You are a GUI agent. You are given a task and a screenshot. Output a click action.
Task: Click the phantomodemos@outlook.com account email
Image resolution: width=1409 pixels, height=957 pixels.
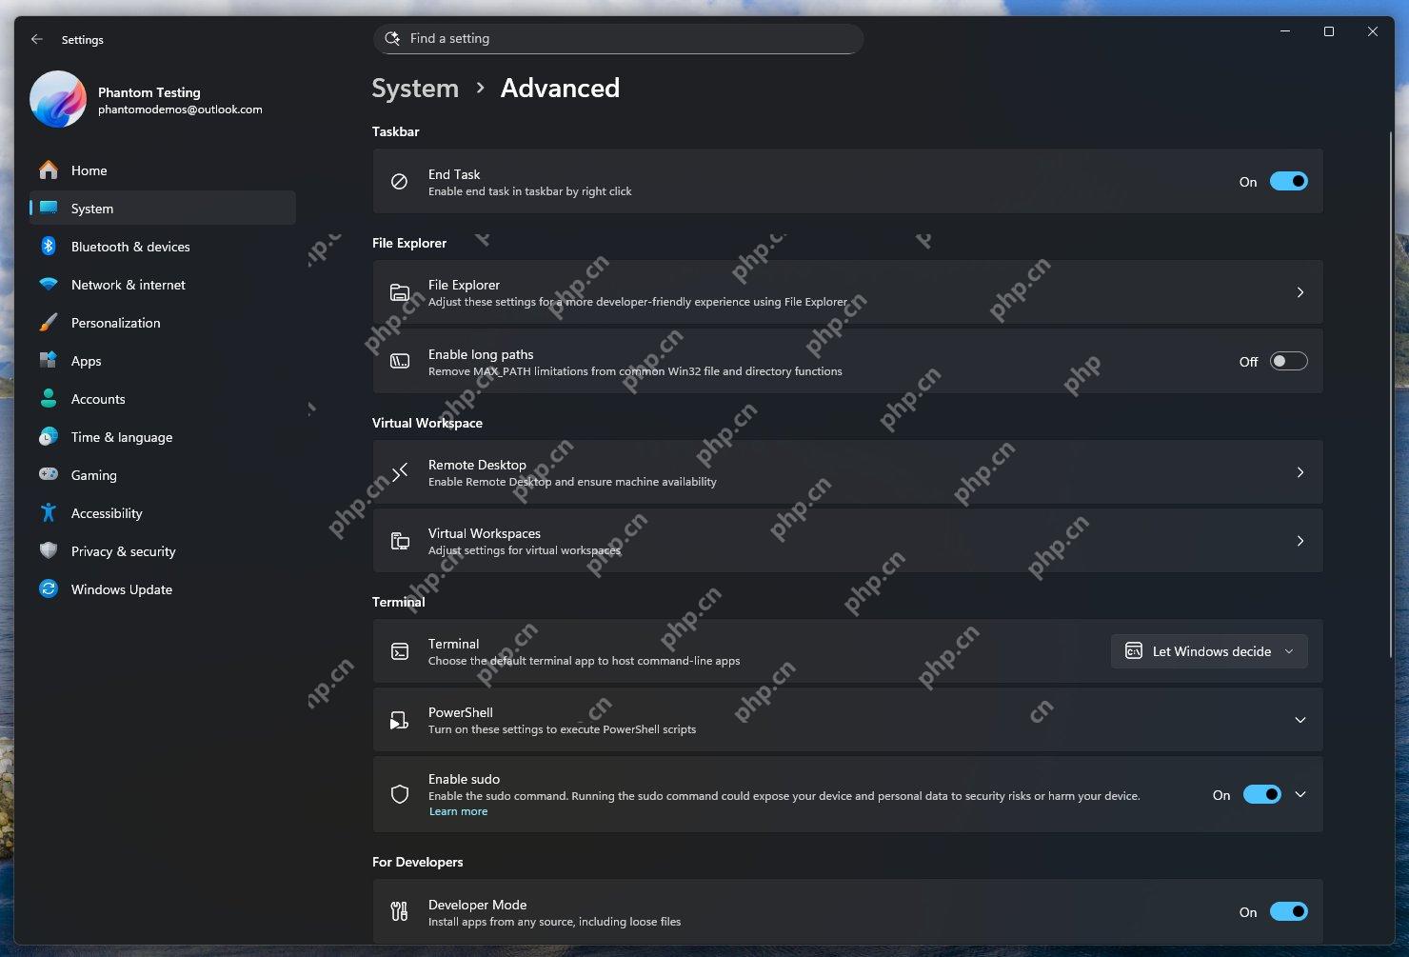click(180, 110)
